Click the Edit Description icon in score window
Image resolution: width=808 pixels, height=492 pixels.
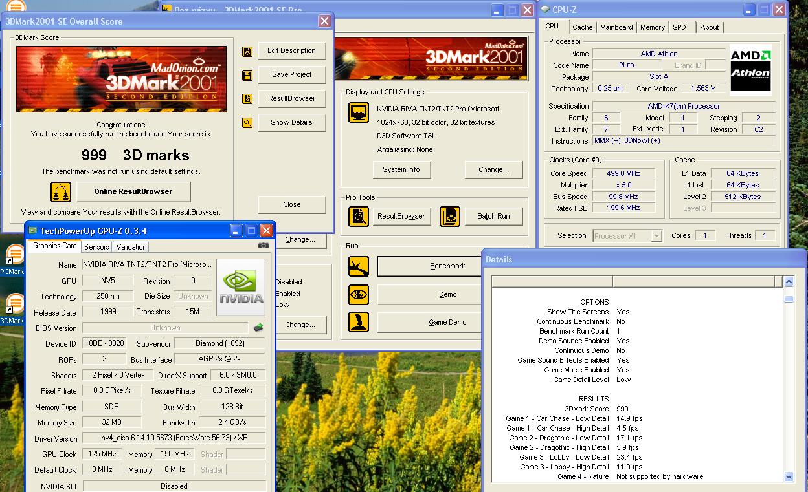coord(247,51)
